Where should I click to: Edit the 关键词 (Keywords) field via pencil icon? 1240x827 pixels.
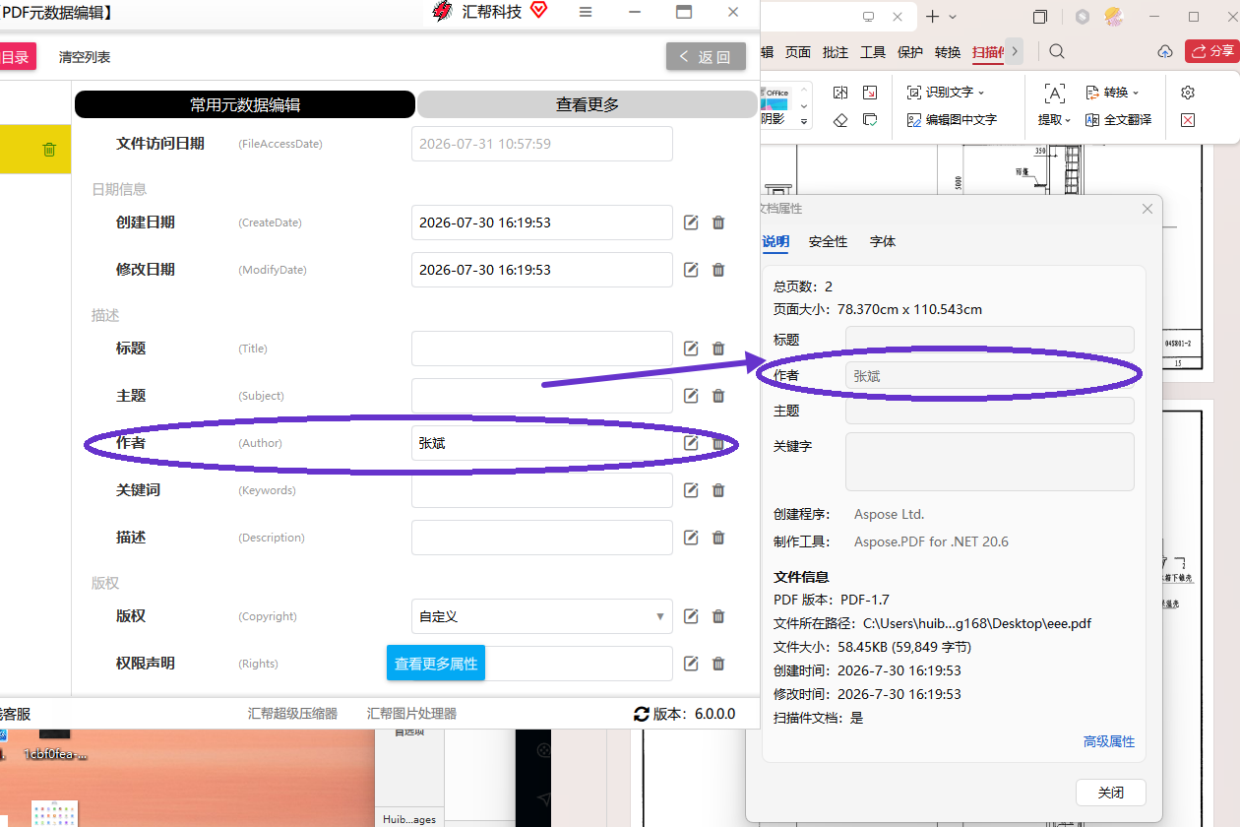point(691,490)
